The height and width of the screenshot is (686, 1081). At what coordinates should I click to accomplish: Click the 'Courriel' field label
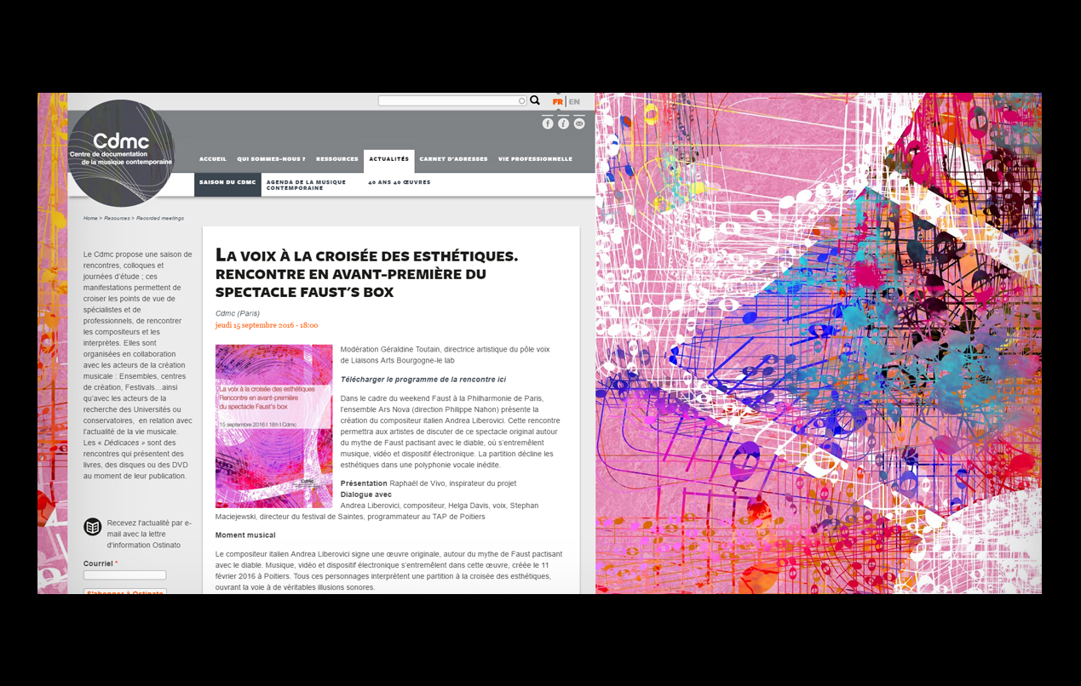pyautogui.click(x=98, y=563)
